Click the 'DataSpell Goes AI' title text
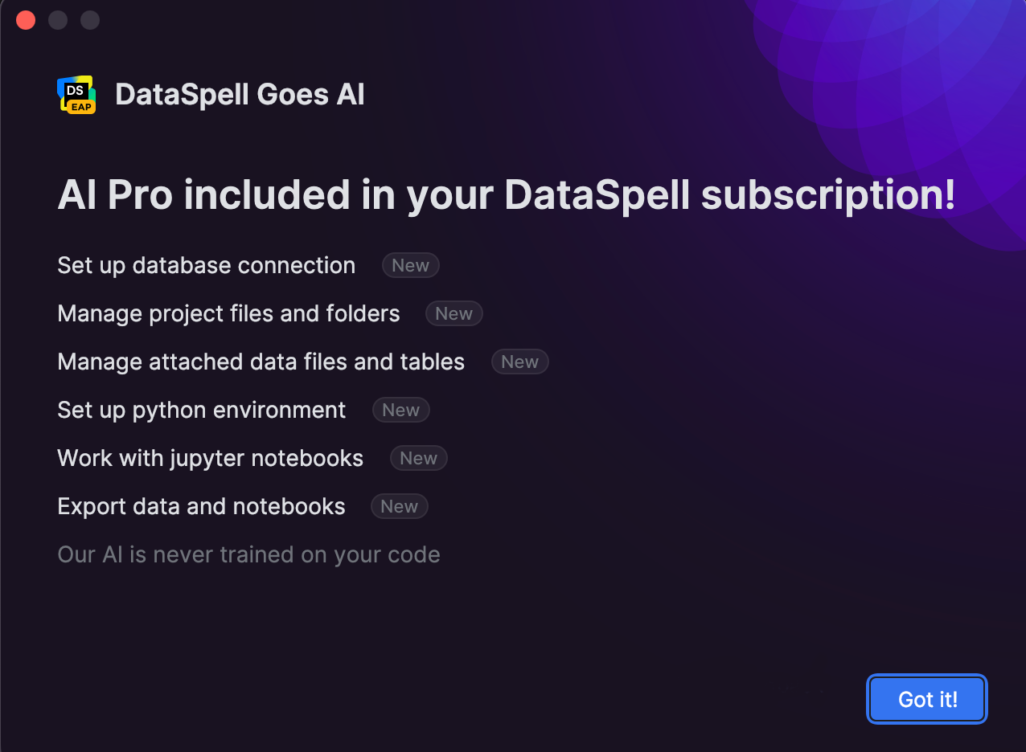Viewport: 1026px width, 752px height. pos(240,95)
